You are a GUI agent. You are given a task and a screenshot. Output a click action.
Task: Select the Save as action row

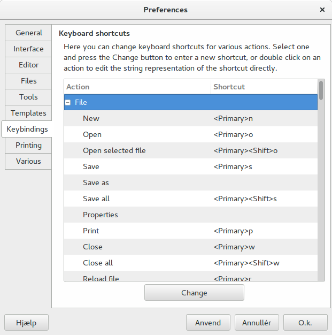click(x=191, y=182)
